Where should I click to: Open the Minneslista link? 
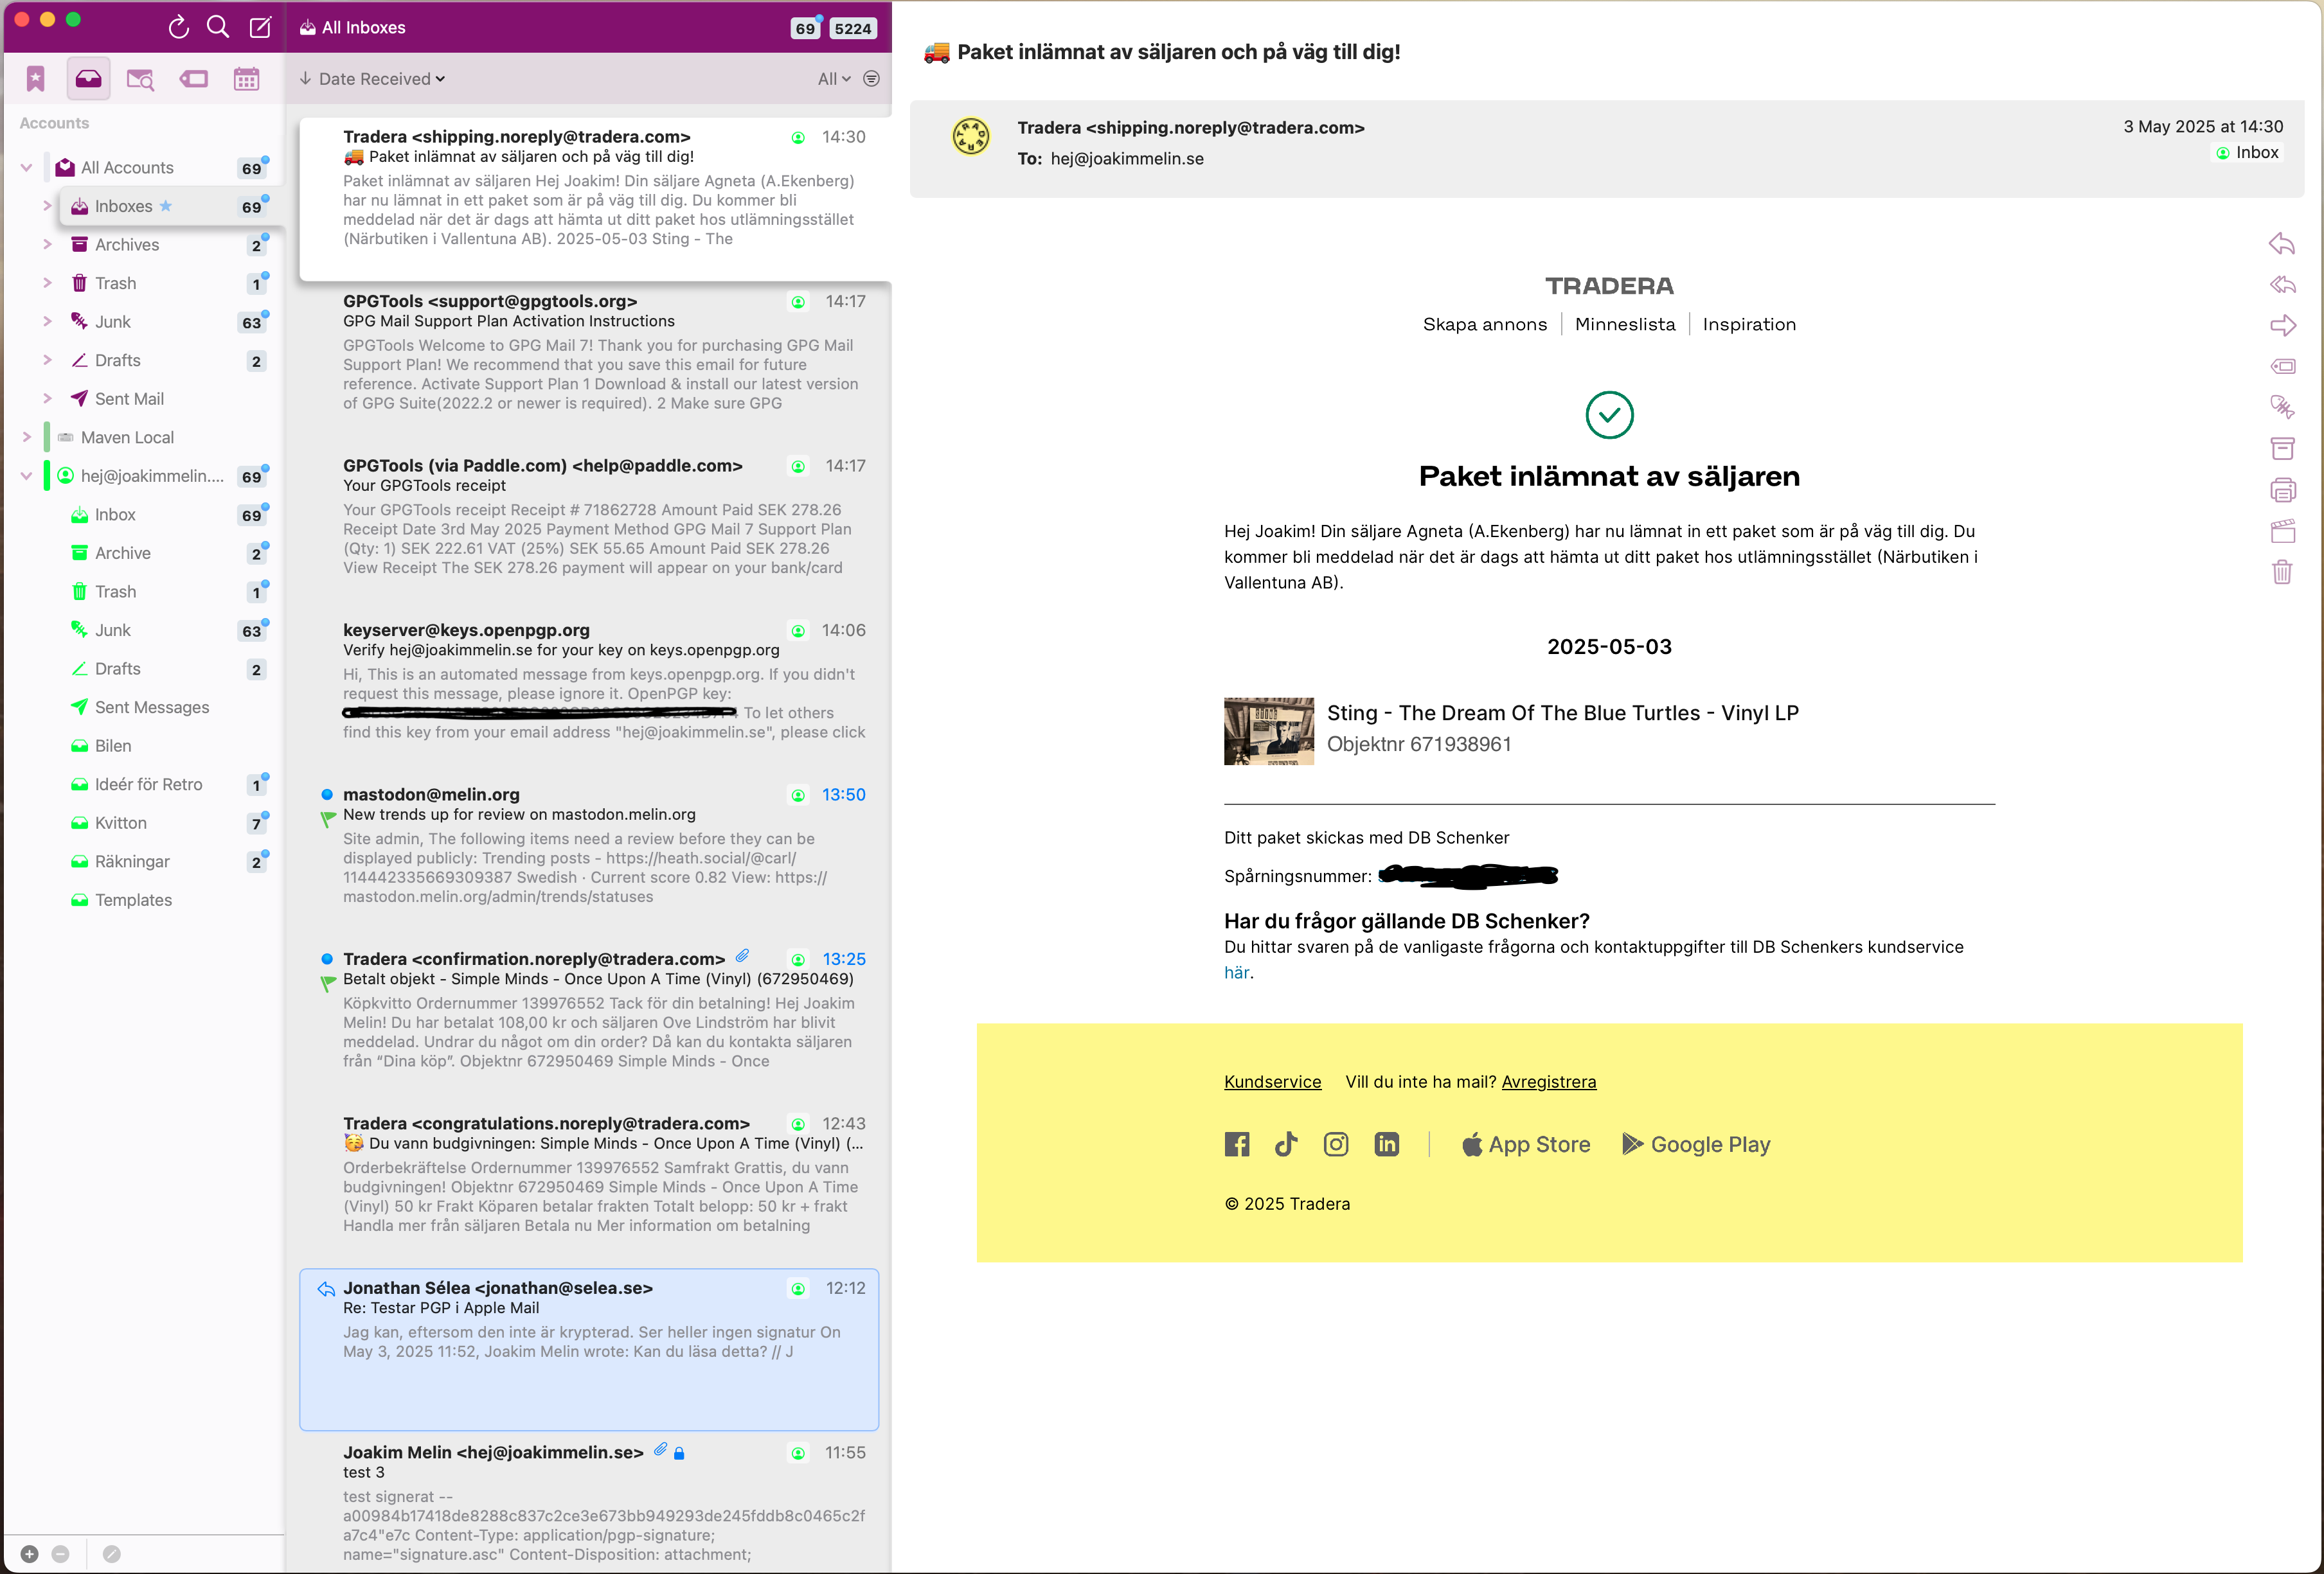click(x=1625, y=325)
